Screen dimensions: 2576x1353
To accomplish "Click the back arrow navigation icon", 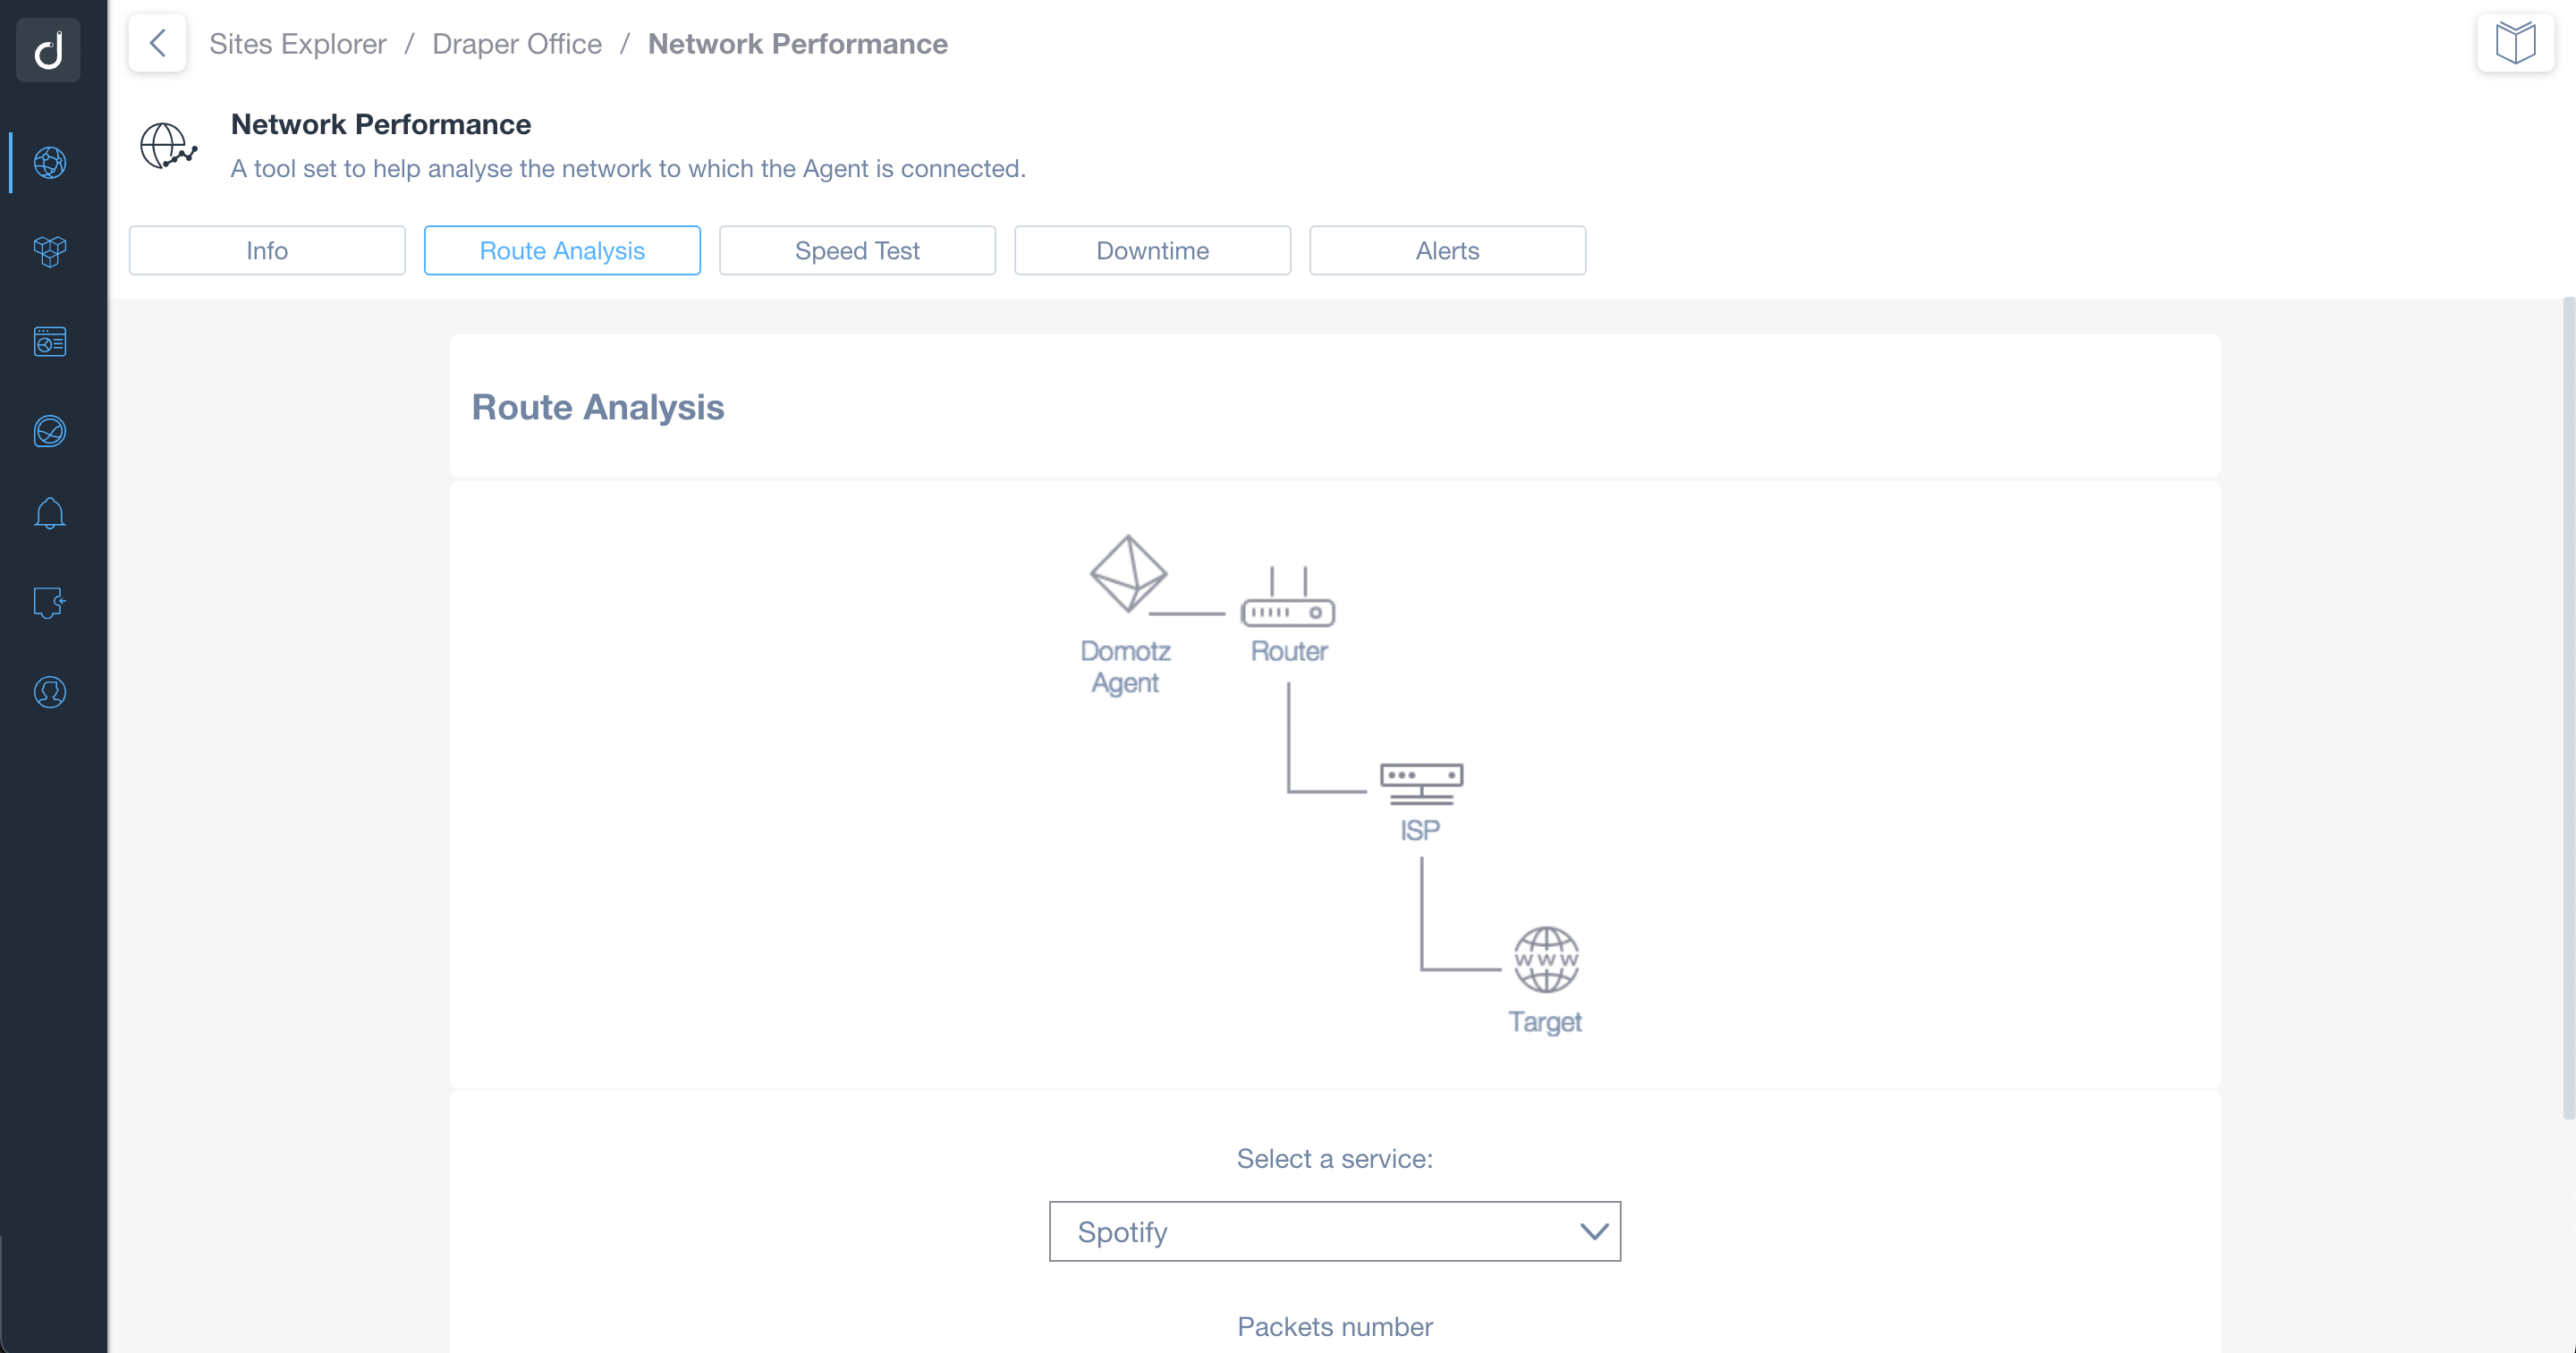I will point(158,43).
